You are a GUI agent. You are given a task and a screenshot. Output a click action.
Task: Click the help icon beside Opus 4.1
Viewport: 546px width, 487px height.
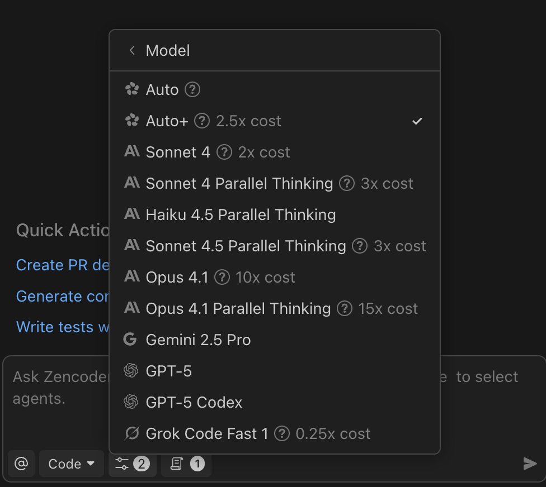(x=223, y=277)
